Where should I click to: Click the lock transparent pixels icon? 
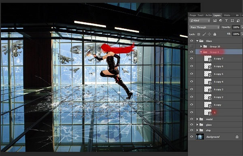[x=199, y=34]
